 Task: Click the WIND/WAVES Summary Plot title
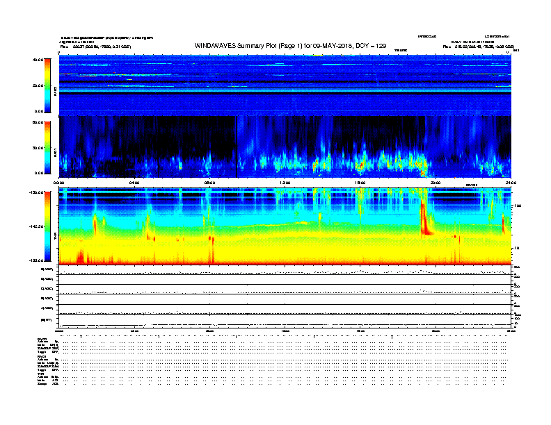click(x=290, y=46)
